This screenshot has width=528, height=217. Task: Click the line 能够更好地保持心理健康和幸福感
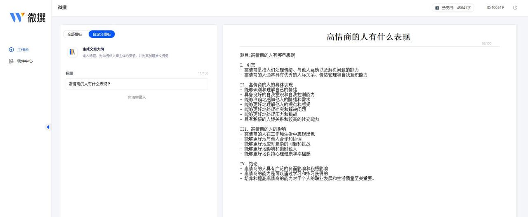pos(275,154)
